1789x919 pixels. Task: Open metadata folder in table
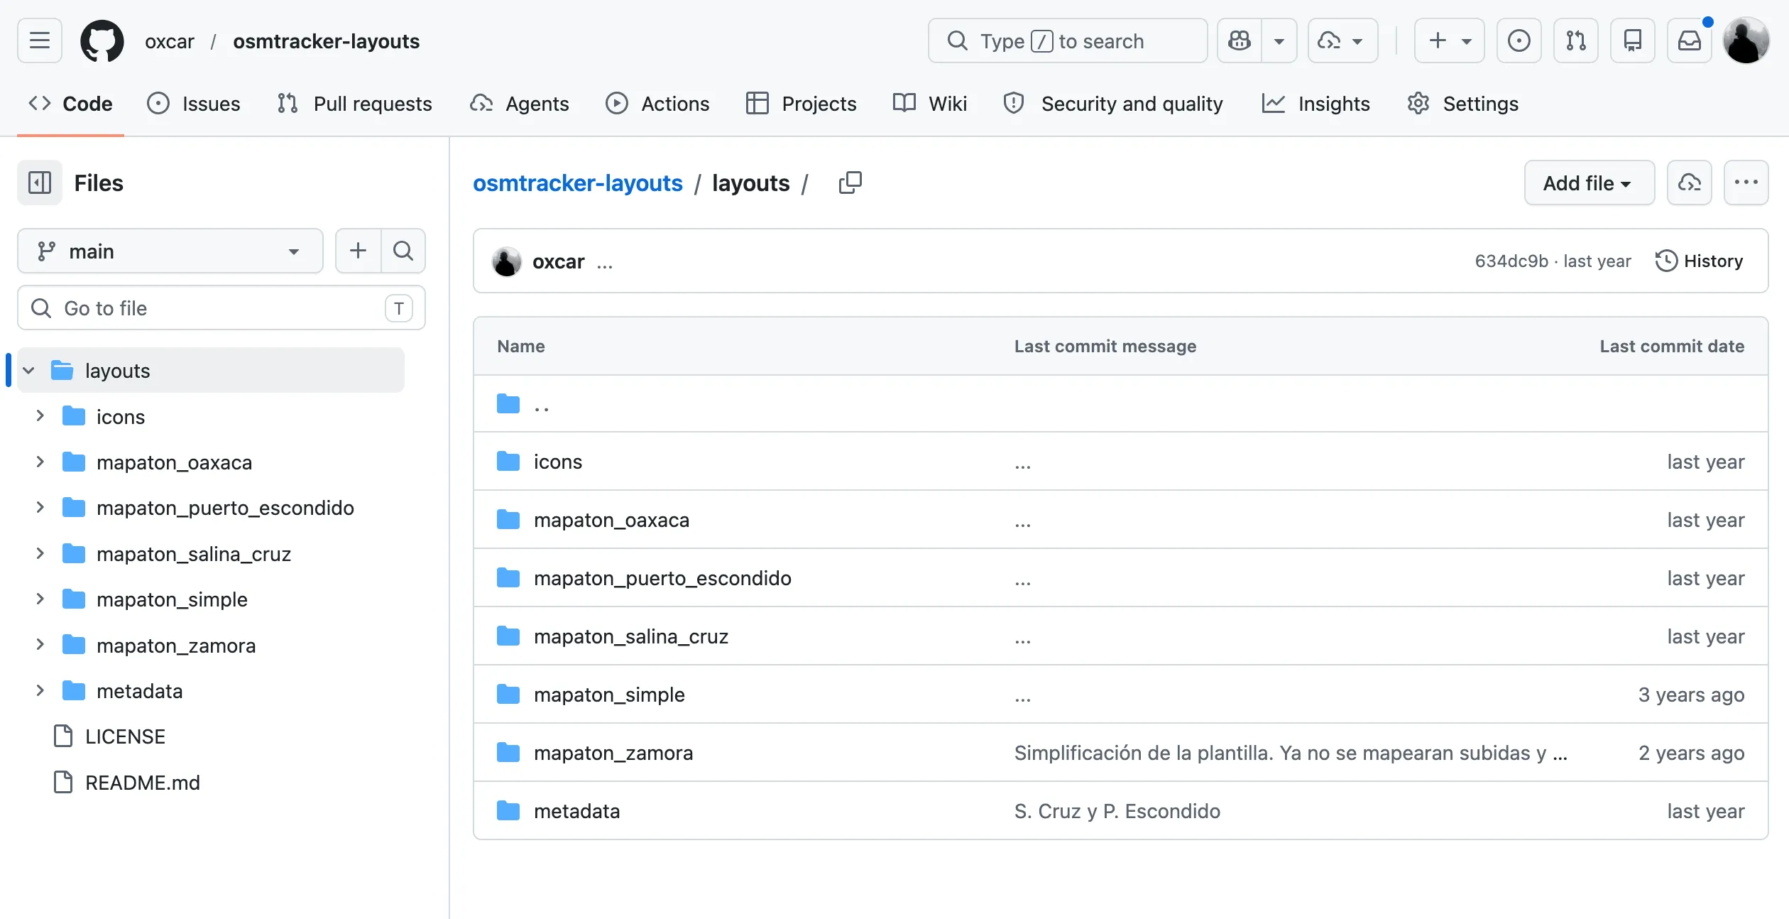[x=577, y=811]
